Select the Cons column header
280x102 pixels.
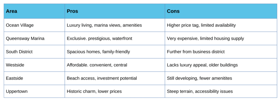221,11
